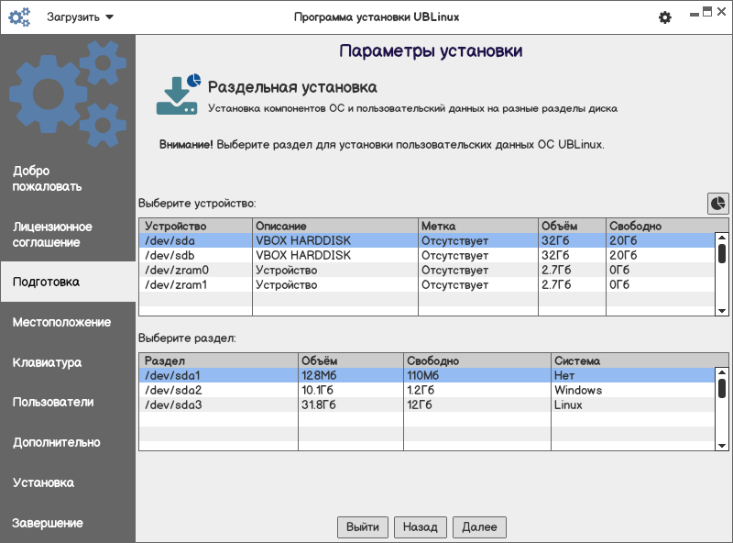Select partition /dev/sda1

[427, 375]
